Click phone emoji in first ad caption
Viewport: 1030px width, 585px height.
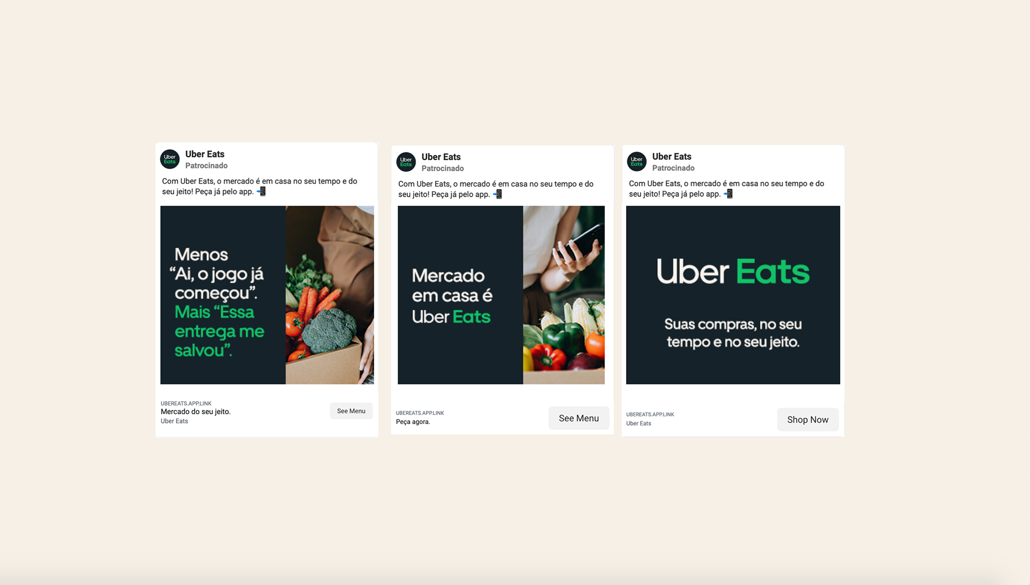click(261, 192)
